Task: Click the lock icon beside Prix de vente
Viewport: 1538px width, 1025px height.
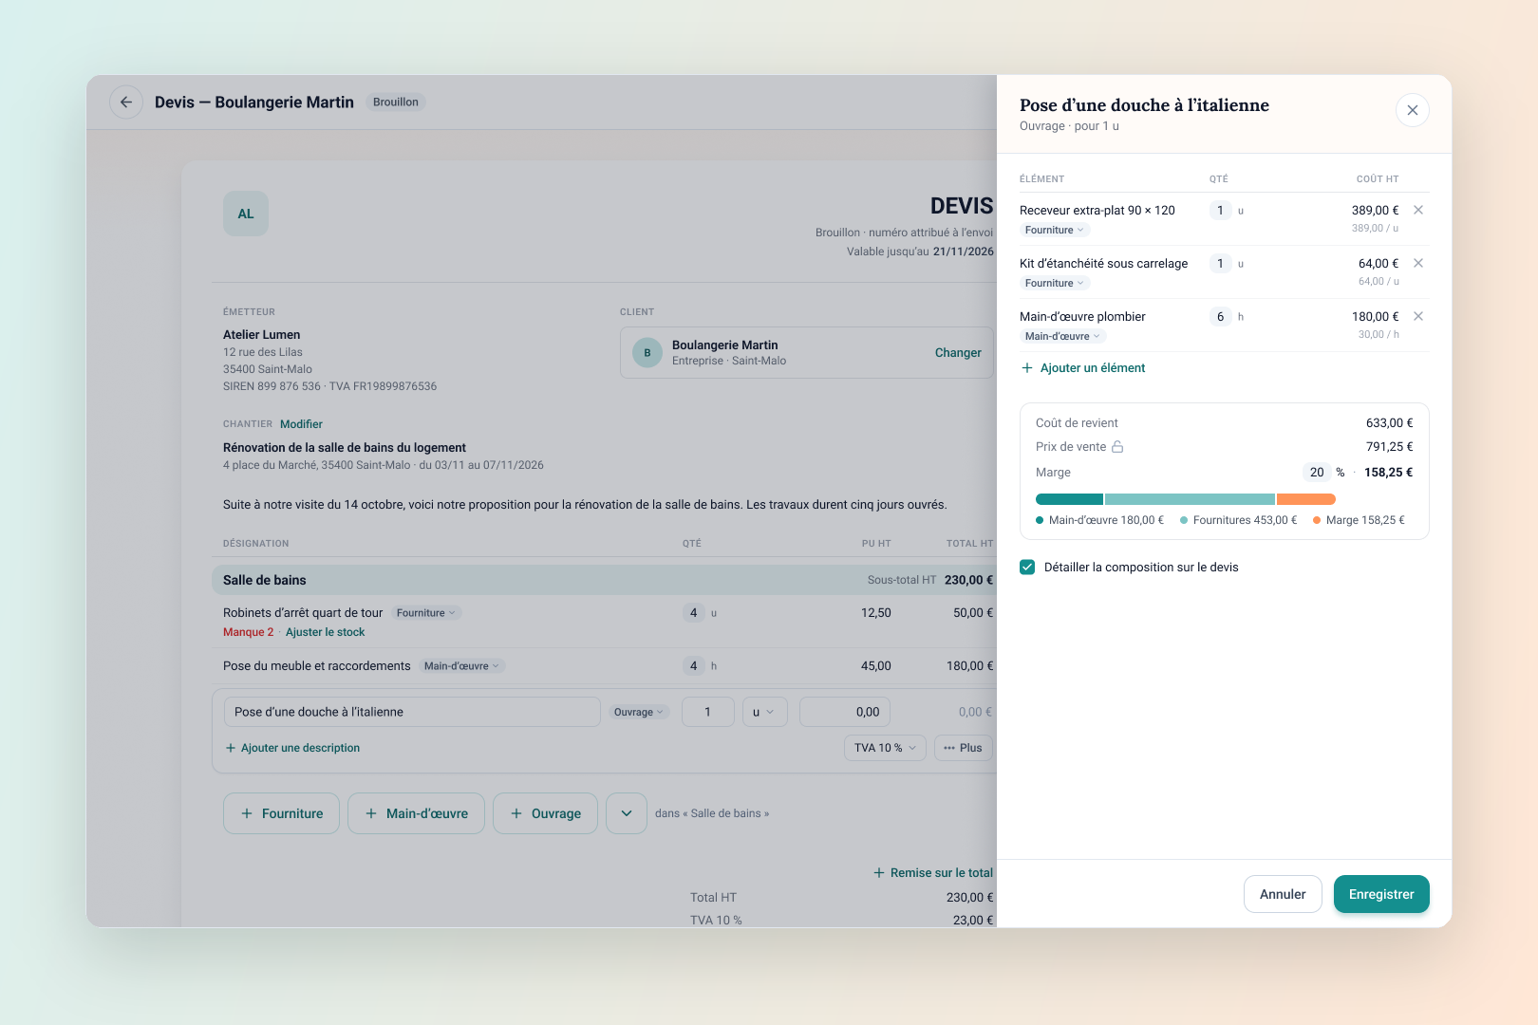Action: [x=1117, y=447]
